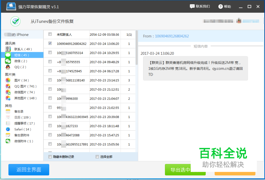Click the 通讯类 category heading

[x=10, y=43]
